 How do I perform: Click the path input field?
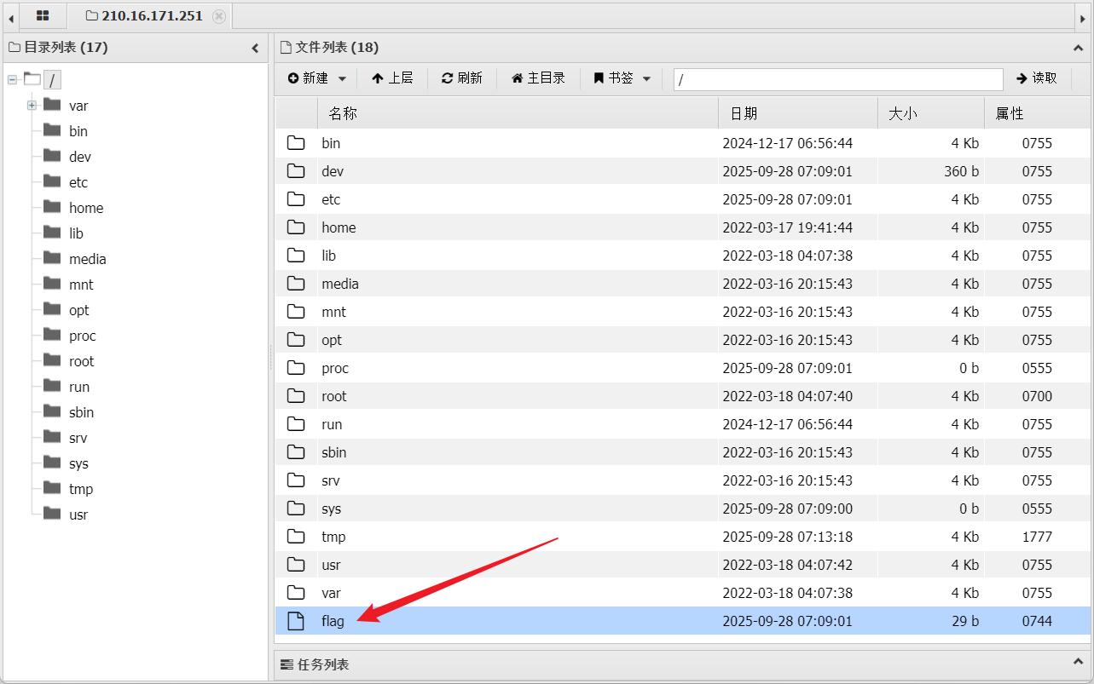pyautogui.click(x=837, y=79)
